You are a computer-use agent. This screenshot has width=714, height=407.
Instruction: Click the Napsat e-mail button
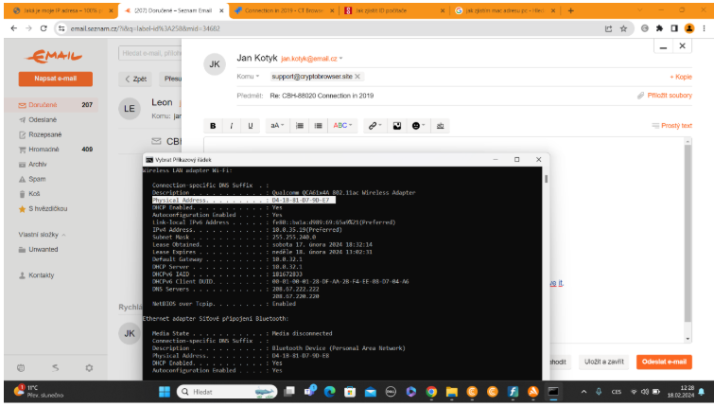tap(55, 79)
